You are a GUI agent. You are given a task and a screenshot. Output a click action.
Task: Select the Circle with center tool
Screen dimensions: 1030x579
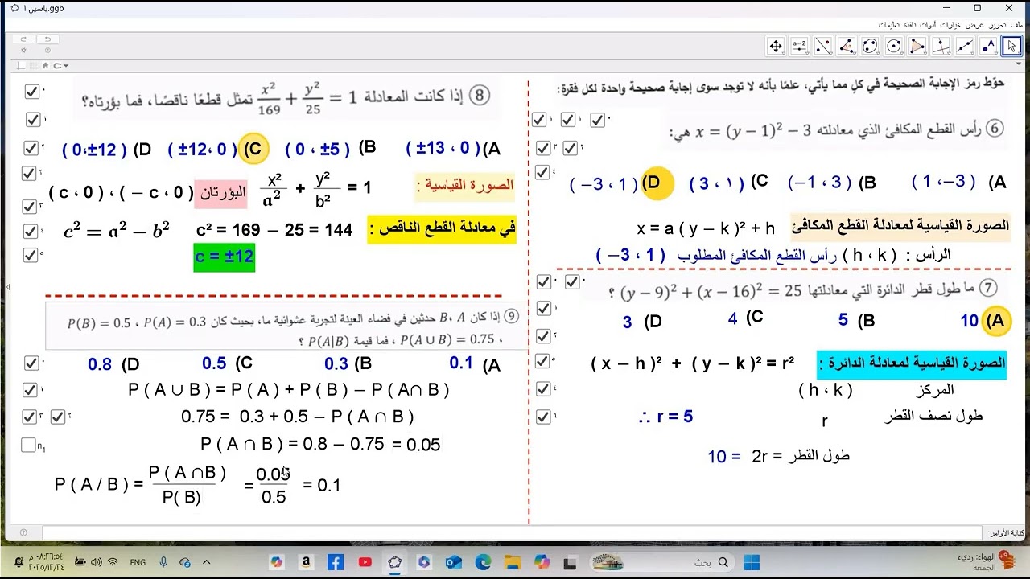tap(893, 47)
